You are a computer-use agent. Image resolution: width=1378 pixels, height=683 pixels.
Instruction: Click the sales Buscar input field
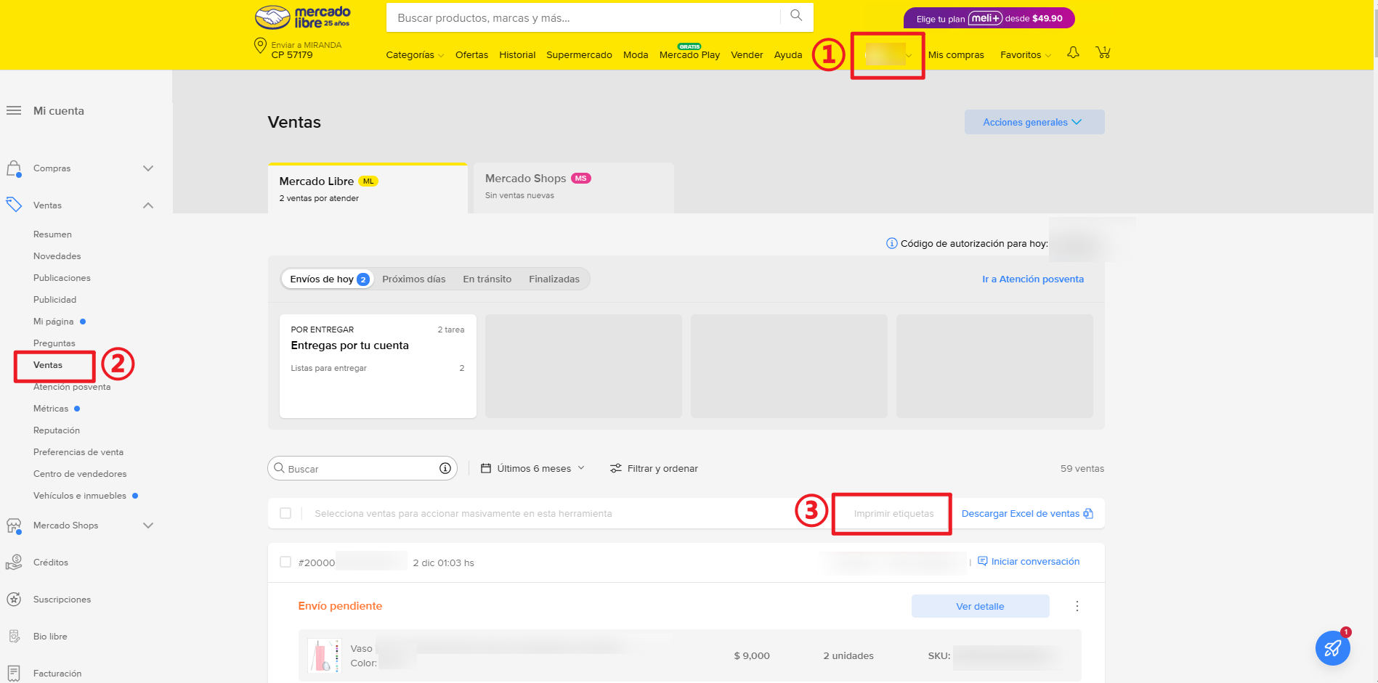(362, 469)
